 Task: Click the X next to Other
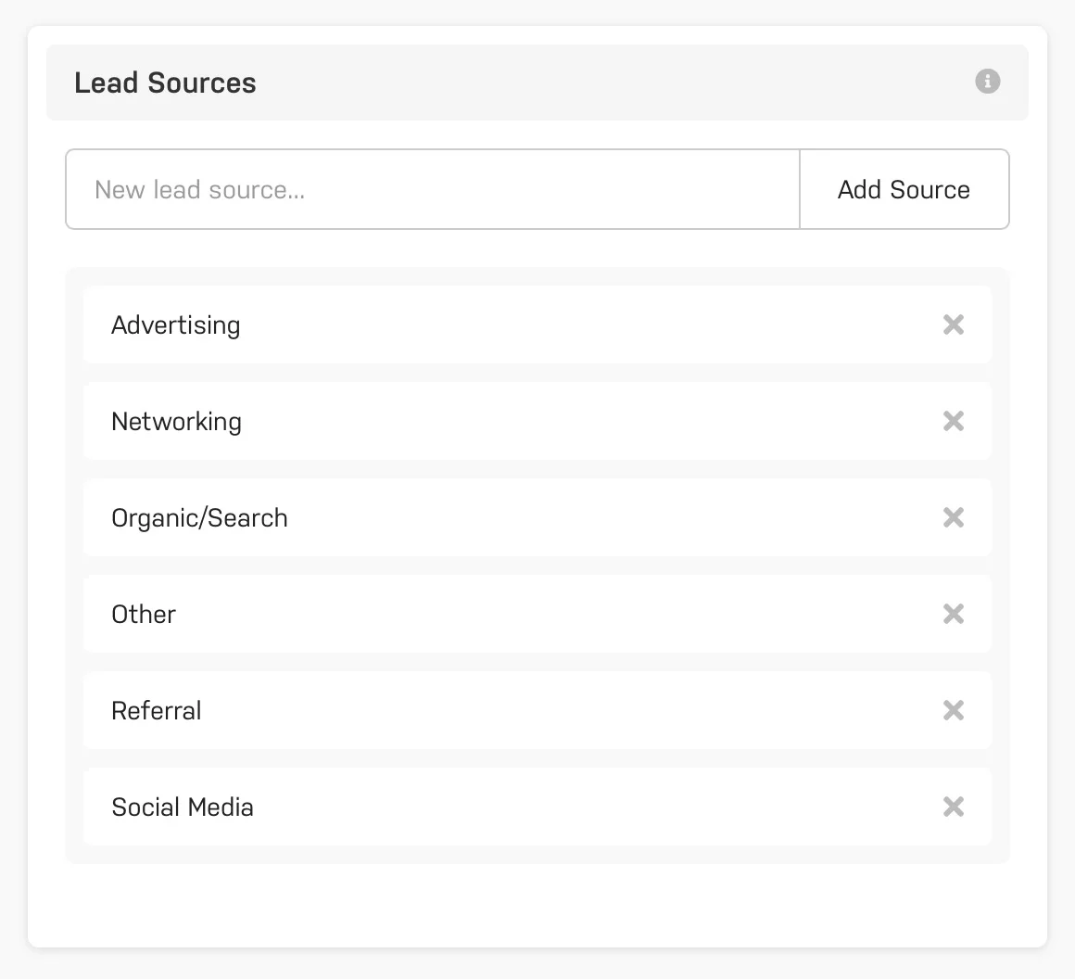(954, 614)
